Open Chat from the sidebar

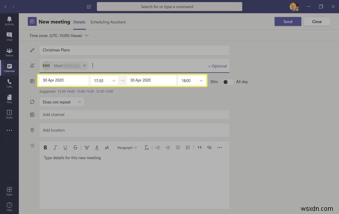9,36
